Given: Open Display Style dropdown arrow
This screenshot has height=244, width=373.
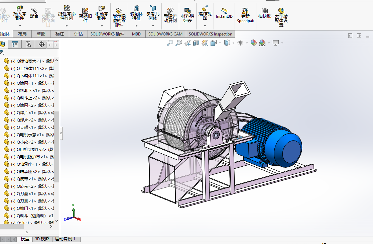Looking at the screenshot, I should (x=233, y=43).
